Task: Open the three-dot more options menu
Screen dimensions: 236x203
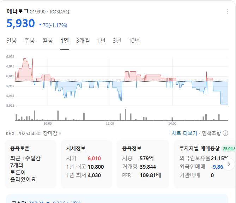Action: pos(228,12)
